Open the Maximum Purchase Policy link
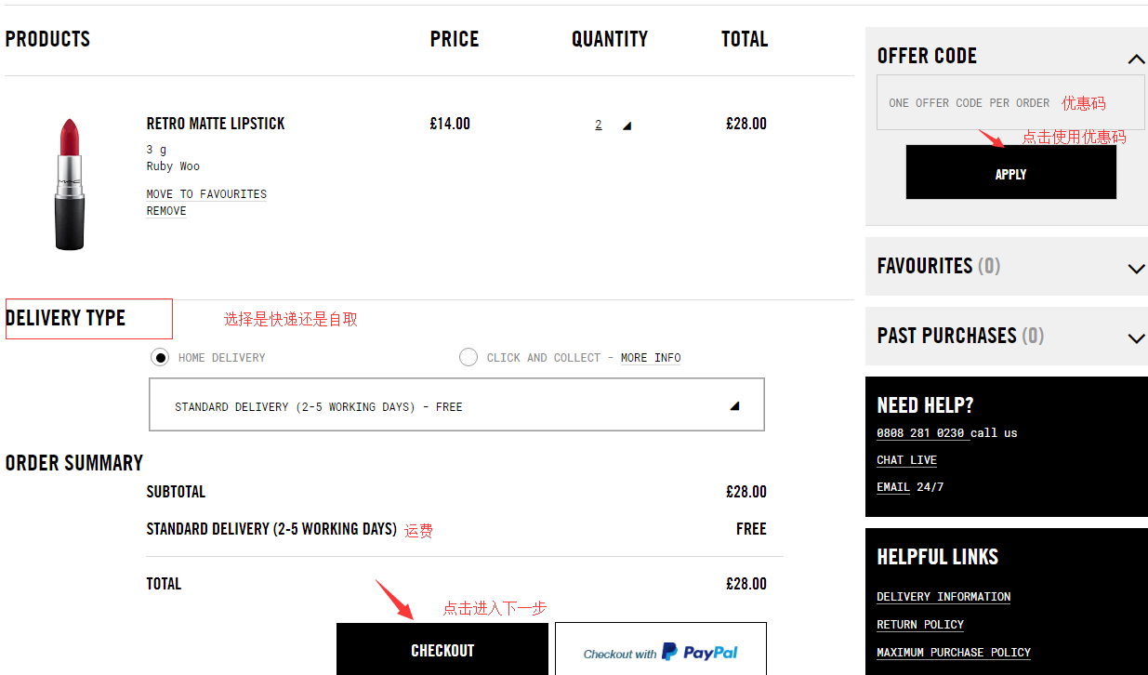The height and width of the screenshot is (675, 1148). tap(954, 653)
